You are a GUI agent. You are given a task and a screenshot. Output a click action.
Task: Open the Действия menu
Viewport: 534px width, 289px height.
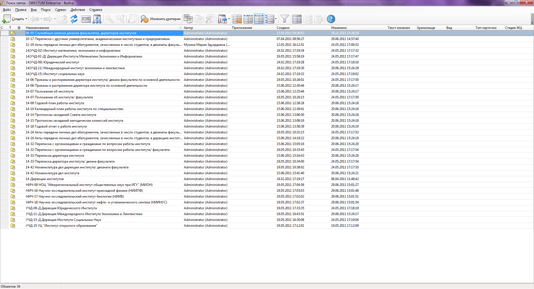click(78, 10)
